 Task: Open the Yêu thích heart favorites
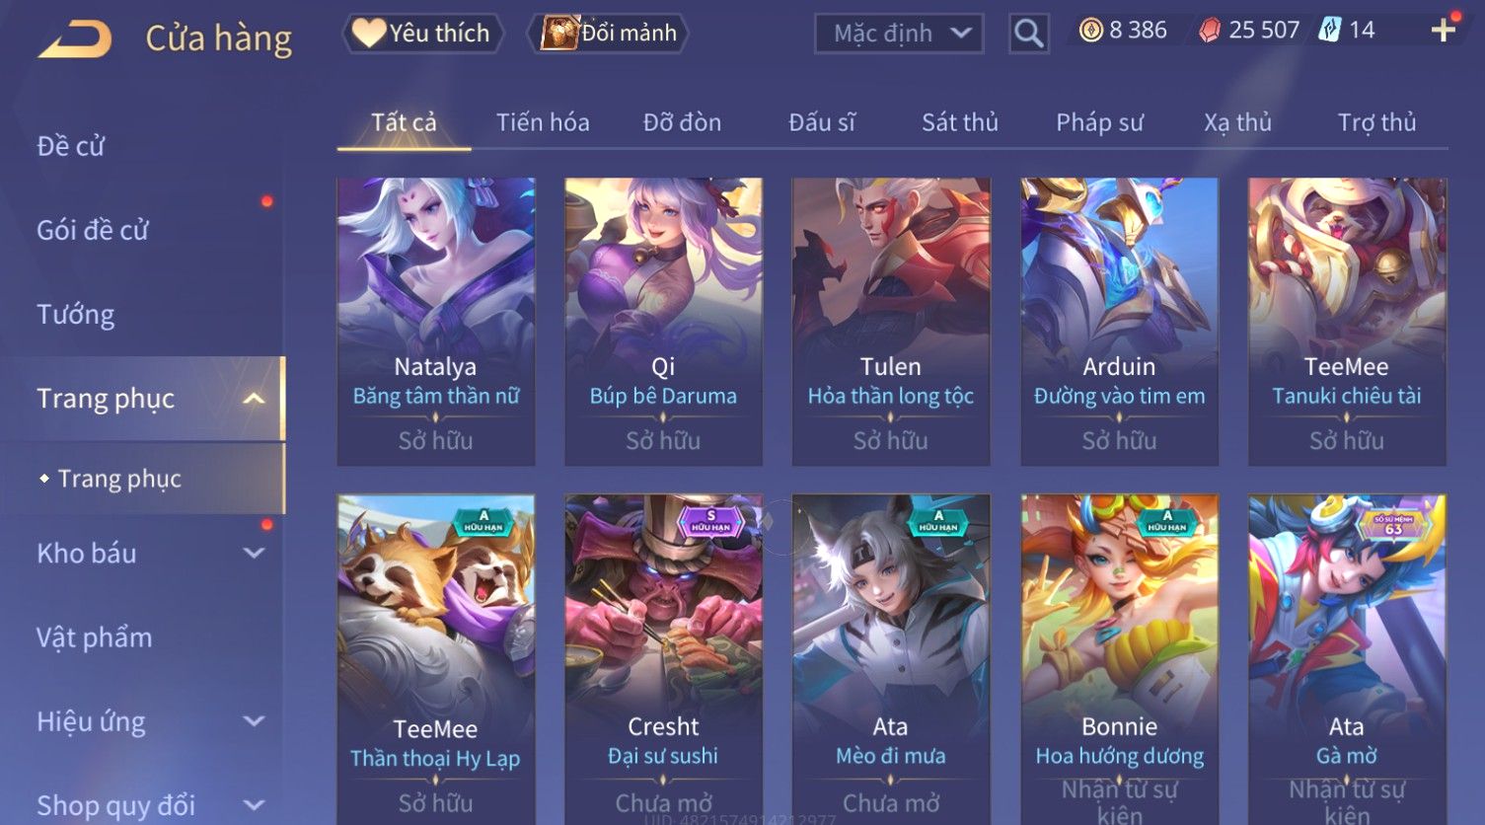pyautogui.click(x=422, y=34)
